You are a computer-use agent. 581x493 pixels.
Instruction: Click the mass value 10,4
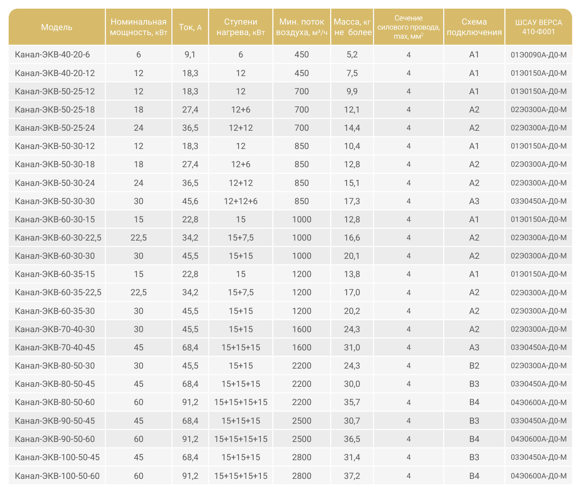[352, 146]
